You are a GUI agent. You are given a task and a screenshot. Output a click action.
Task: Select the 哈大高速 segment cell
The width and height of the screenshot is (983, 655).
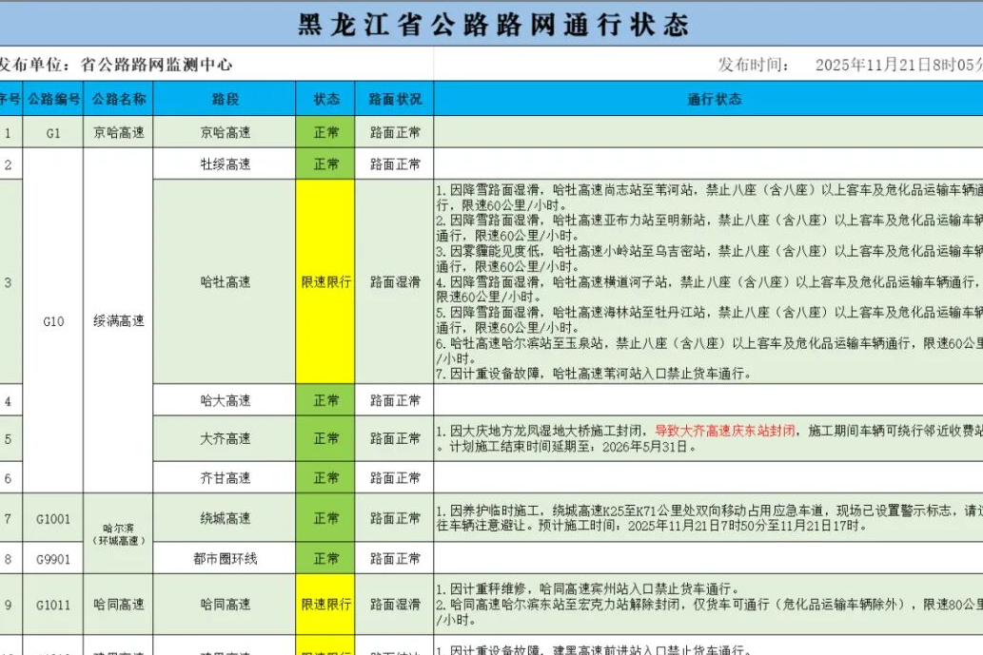coord(225,400)
